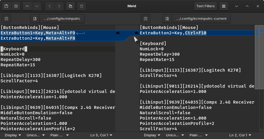Open left pane Ln 5, Col 1 position menu
The width and height of the screenshot is (264, 139).
coord(101,135)
